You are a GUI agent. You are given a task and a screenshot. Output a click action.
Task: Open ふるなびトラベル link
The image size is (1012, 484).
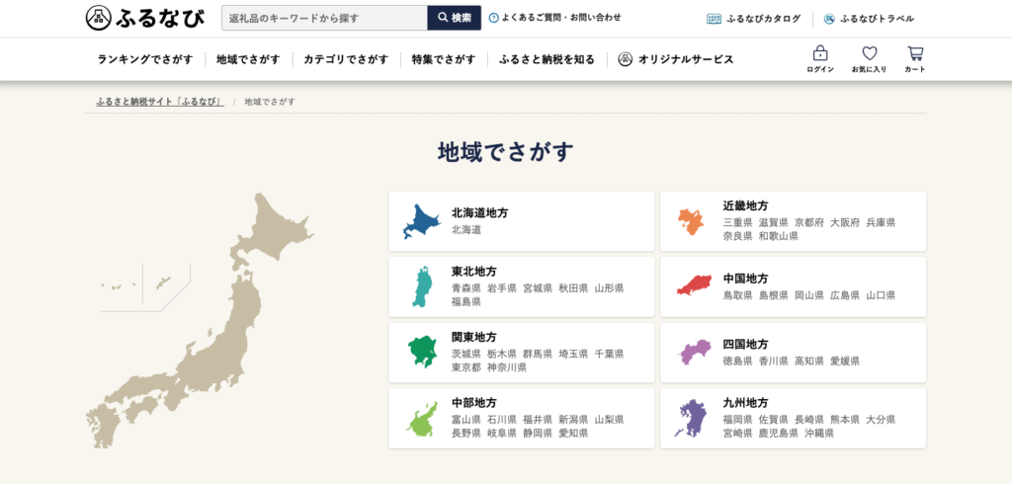pyautogui.click(x=878, y=19)
